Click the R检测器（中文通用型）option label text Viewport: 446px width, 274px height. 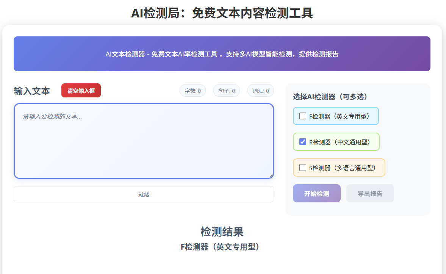(x=340, y=142)
